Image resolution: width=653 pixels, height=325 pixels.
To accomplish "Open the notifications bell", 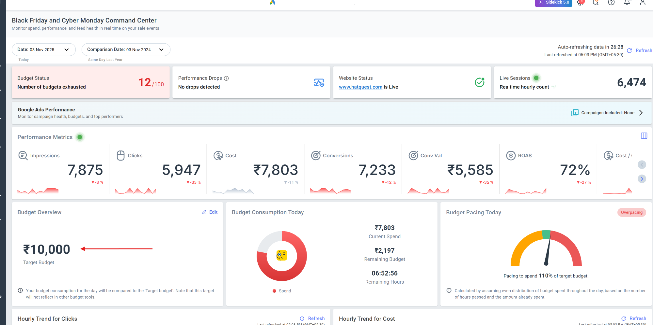I will point(627,3).
